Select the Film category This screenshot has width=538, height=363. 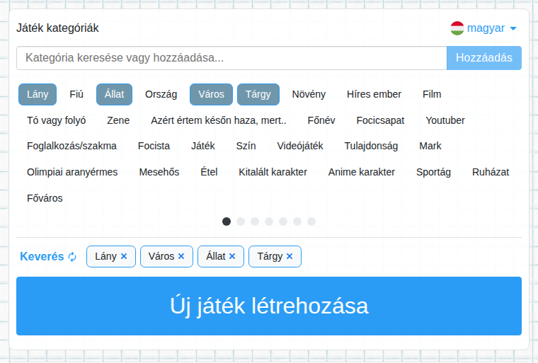pos(432,94)
